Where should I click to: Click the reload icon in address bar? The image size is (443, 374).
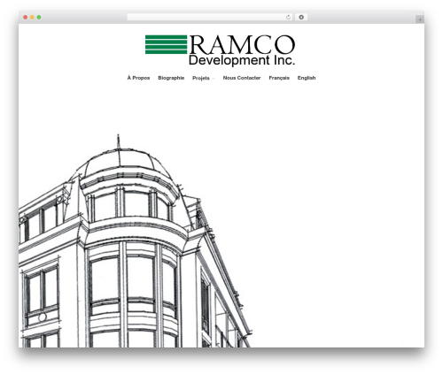288,18
